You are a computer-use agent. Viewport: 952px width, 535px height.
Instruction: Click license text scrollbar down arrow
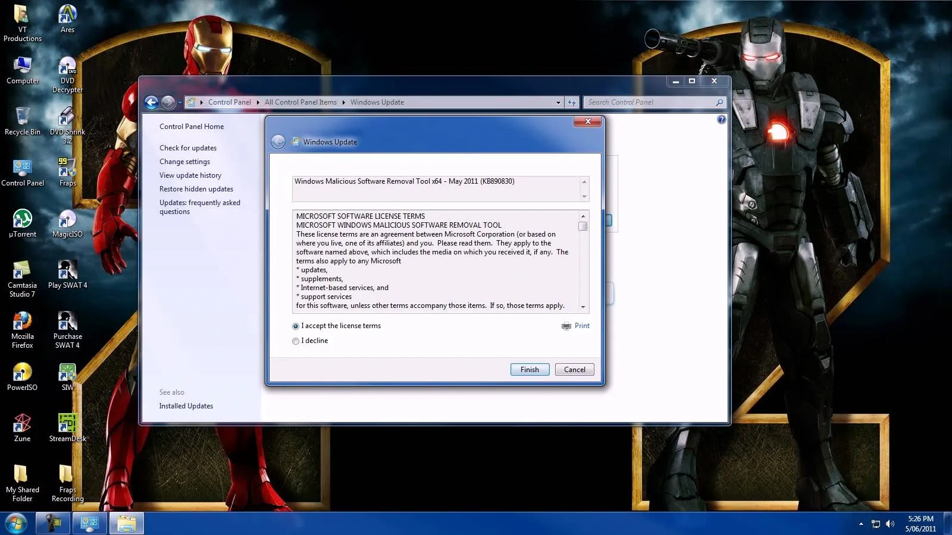[583, 307]
